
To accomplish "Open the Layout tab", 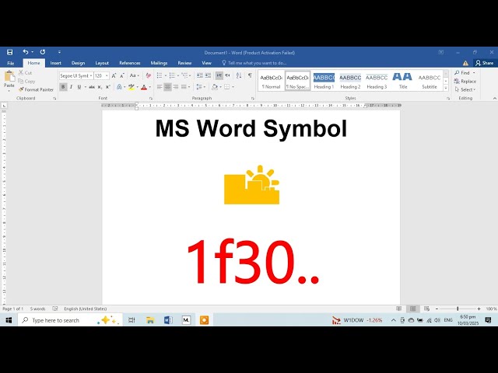I will 102,63.
